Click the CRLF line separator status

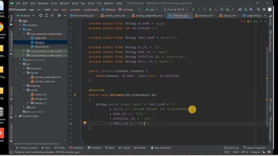point(235,152)
